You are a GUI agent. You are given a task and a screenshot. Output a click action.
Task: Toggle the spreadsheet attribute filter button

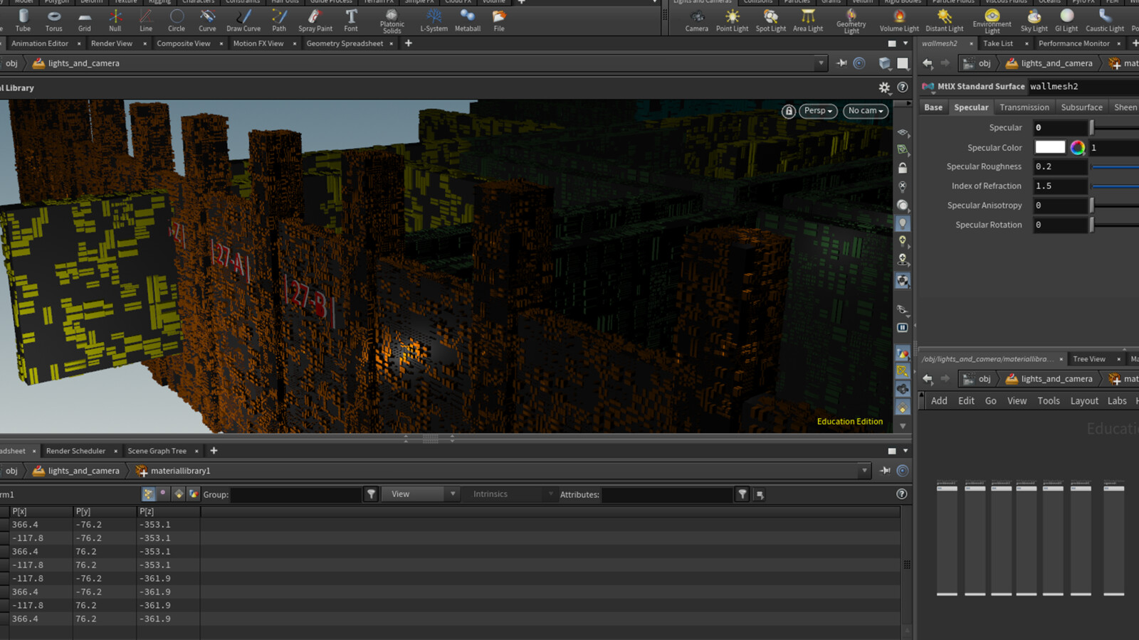pos(742,494)
